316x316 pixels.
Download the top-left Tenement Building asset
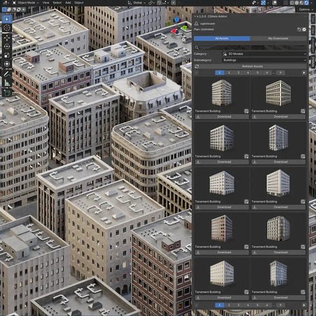[x=222, y=117]
